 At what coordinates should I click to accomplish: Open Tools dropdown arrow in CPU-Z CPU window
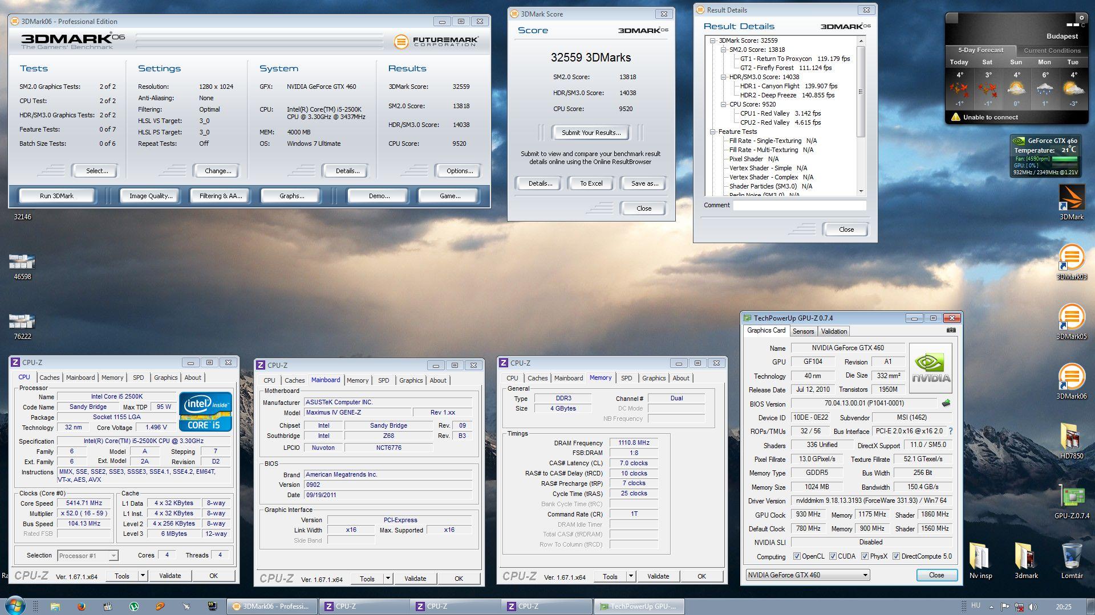pos(143,576)
